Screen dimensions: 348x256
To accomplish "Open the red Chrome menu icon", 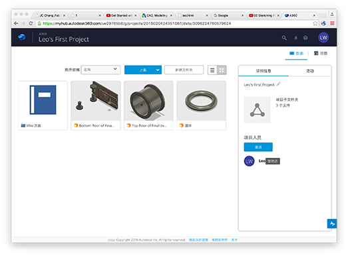I will [332, 23].
